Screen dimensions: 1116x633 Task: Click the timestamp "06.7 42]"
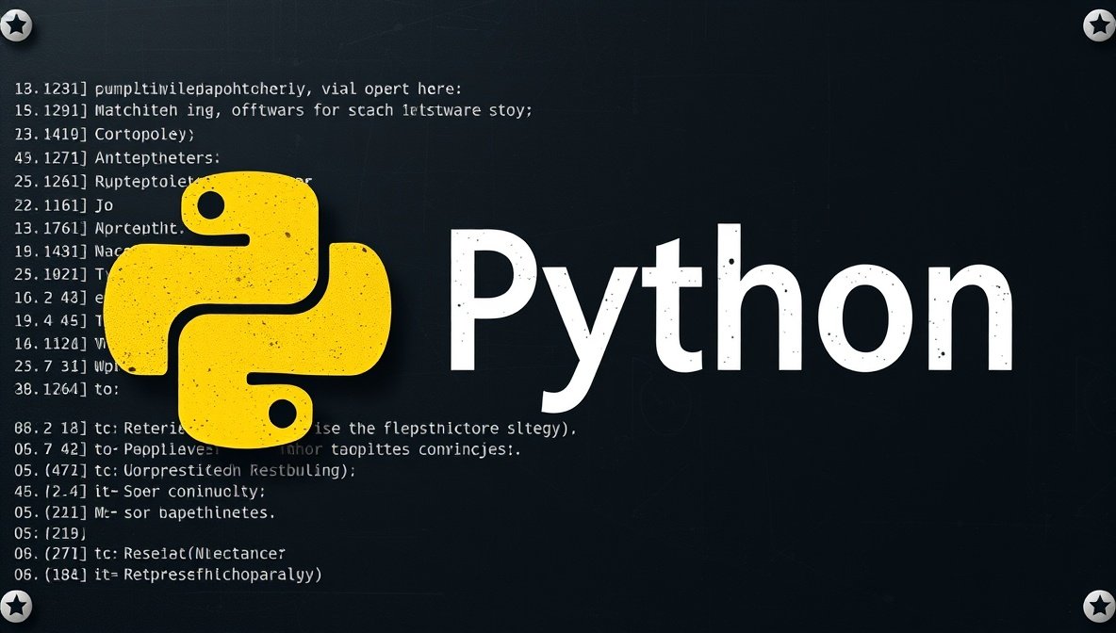pyautogui.click(x=51, y=450)
